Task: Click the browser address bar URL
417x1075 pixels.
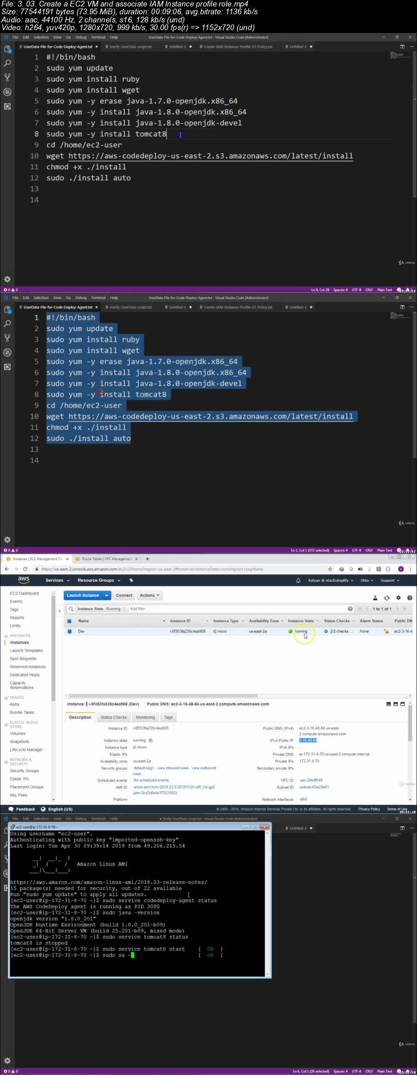Action: point(152,569)
